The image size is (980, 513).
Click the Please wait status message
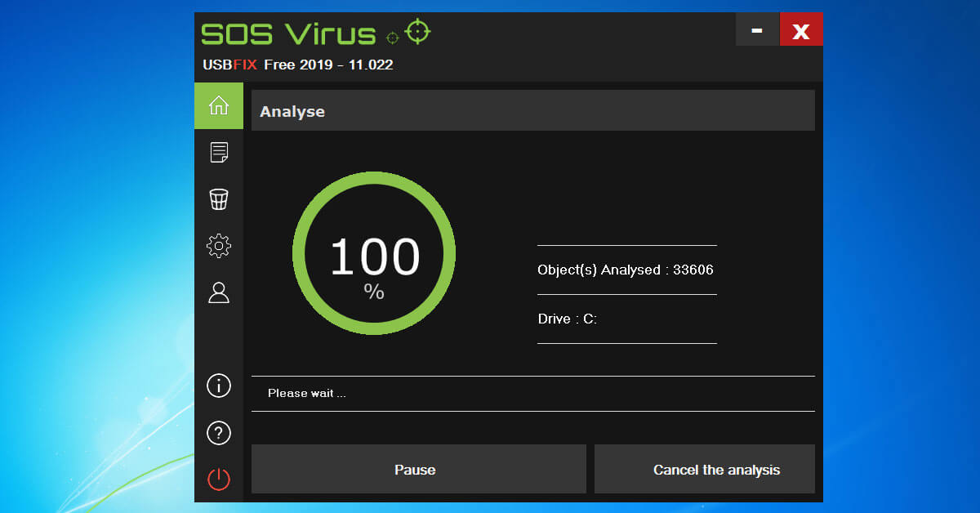pos(305,393)
